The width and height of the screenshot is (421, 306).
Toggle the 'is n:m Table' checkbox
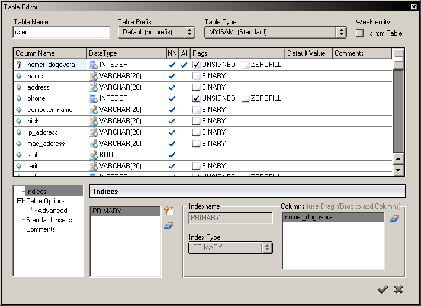[359, 33]
